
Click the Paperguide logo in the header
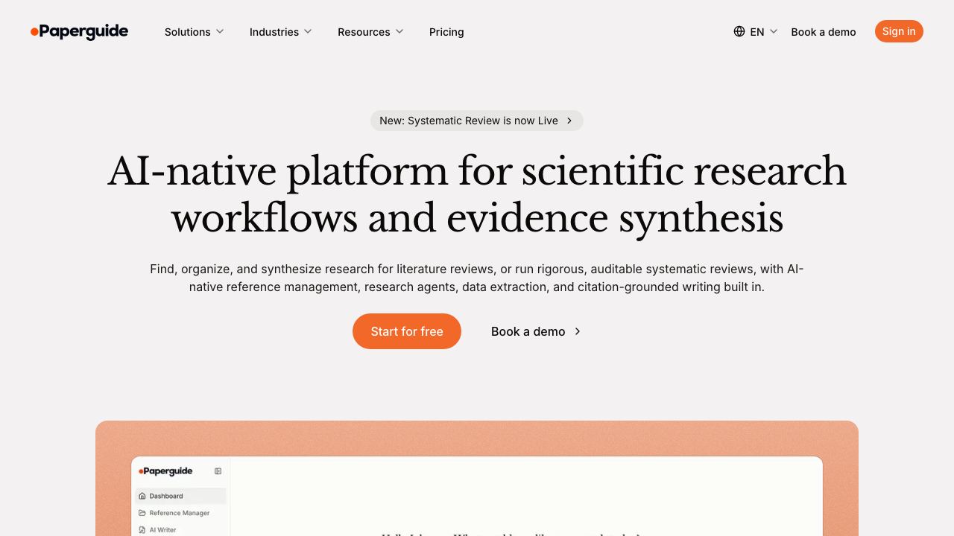[x=79, y=31]
